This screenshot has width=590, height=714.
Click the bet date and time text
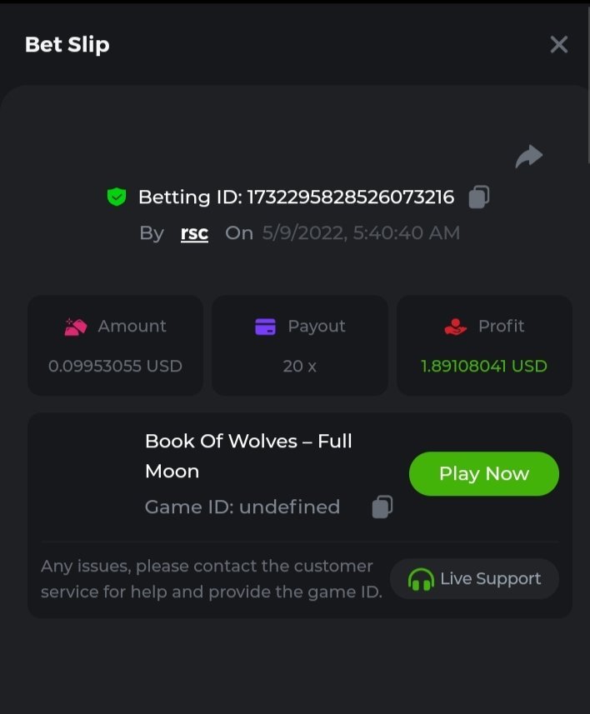(x=361, y=233)
